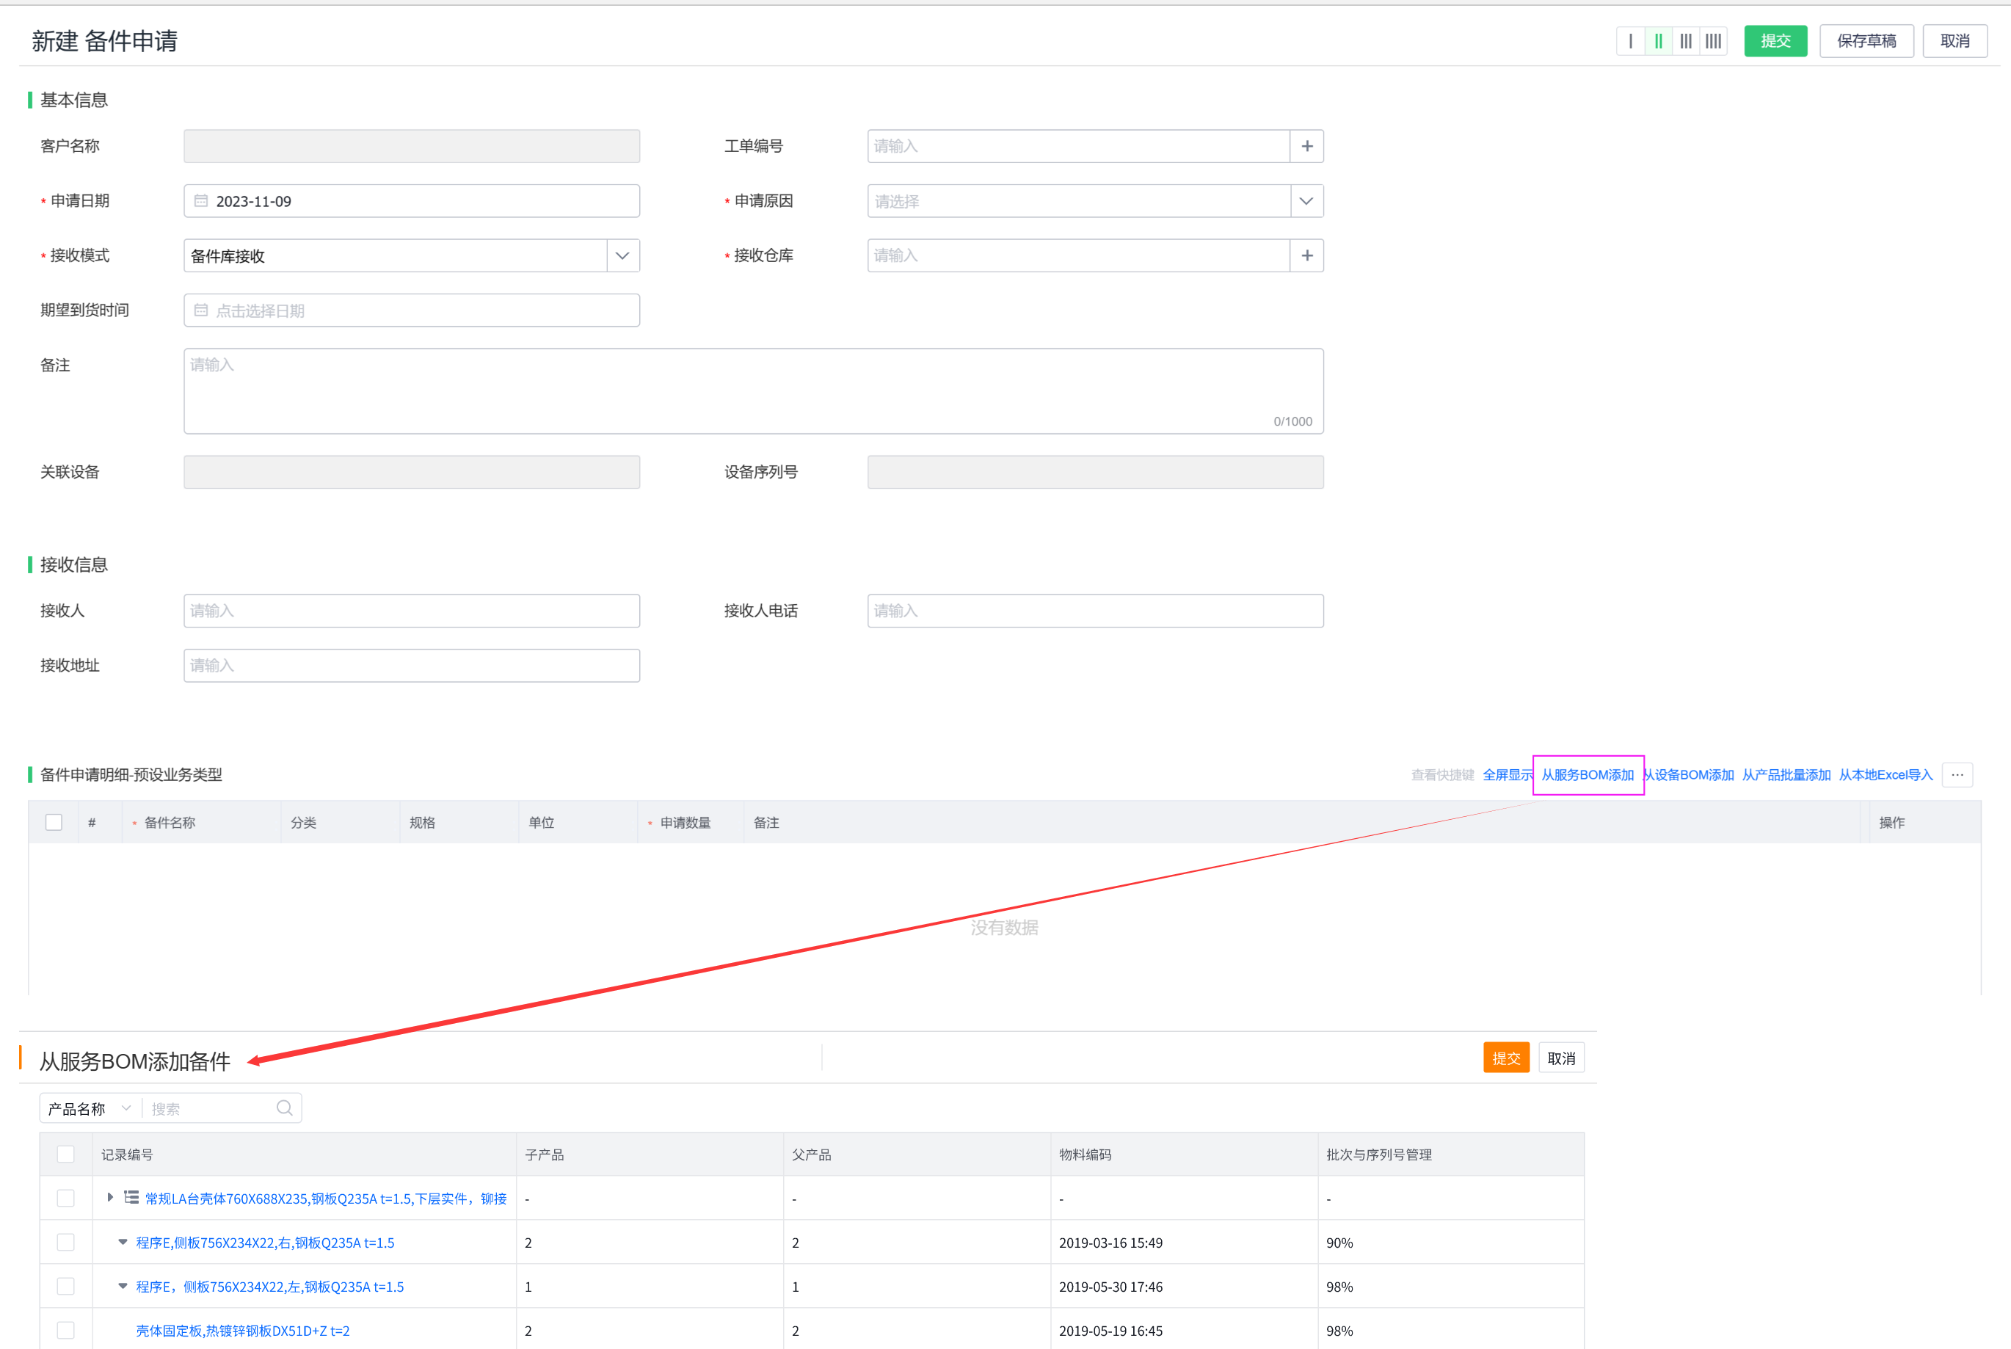Click the calendar icon in 申请日期 field
The width and height of the screenshot is (2011, 1349).
point(201,201)
